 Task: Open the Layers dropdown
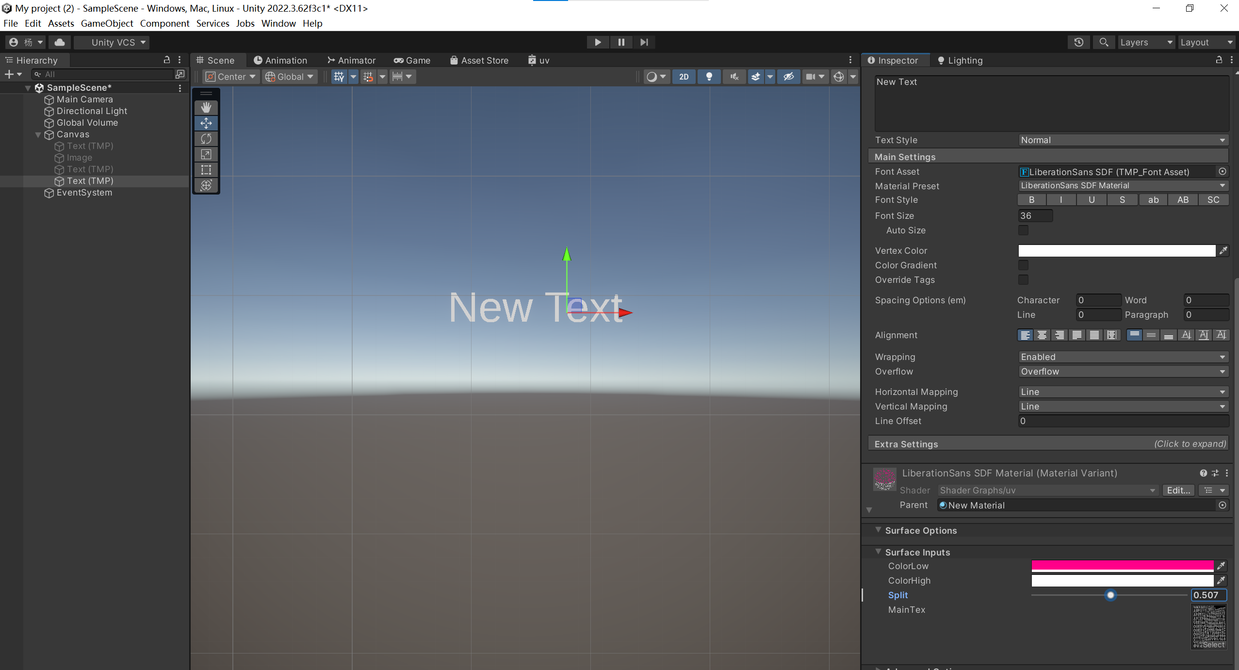click(1145, 42)
